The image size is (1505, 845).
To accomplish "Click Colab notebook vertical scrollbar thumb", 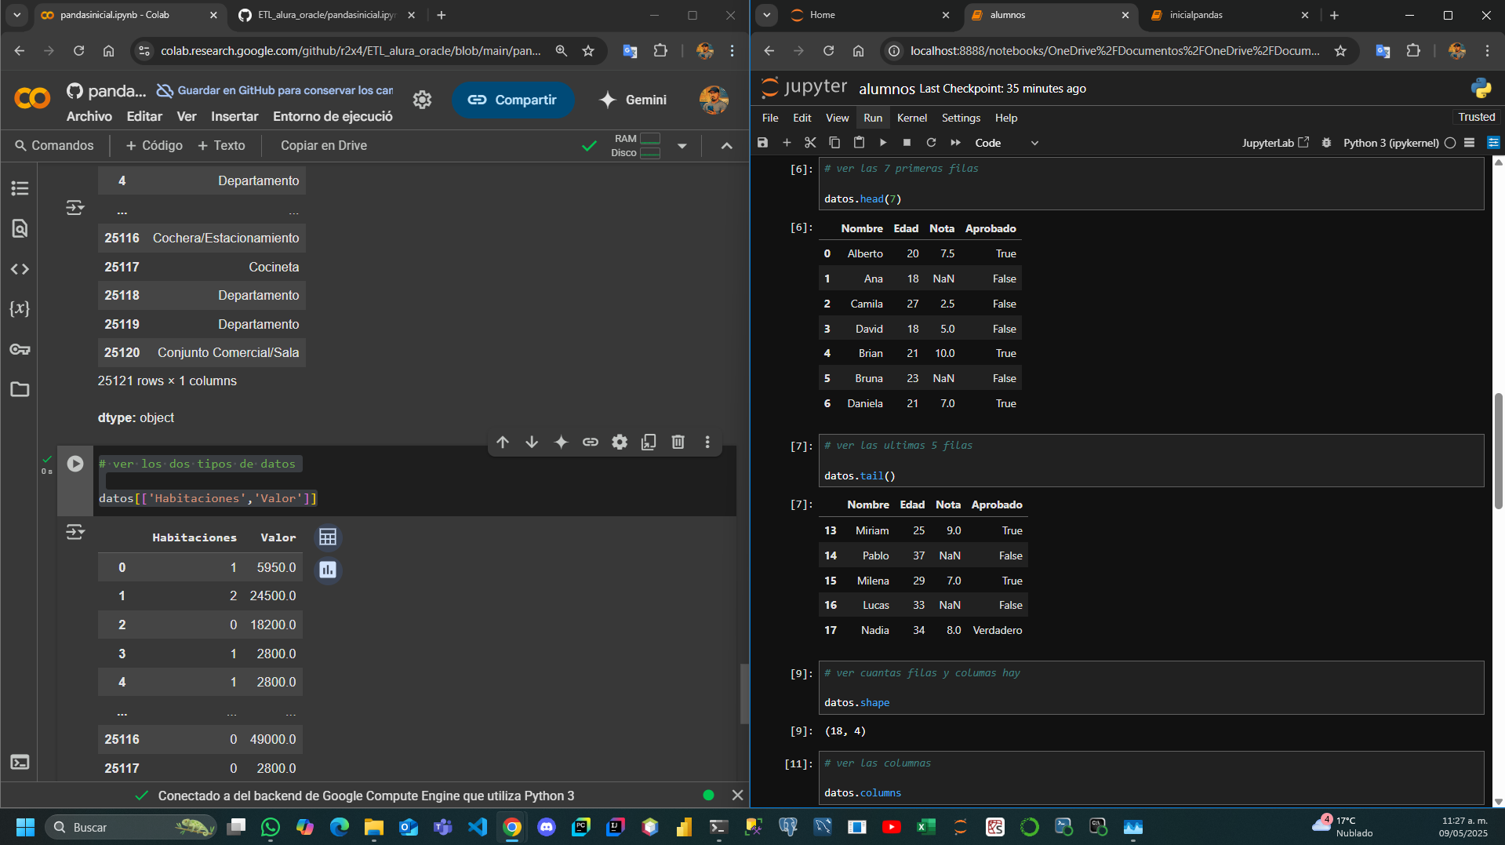I will coord(744,694).
